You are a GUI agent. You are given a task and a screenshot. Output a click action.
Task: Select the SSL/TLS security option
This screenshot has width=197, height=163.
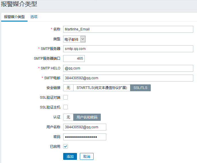click(x=140, y=88)
